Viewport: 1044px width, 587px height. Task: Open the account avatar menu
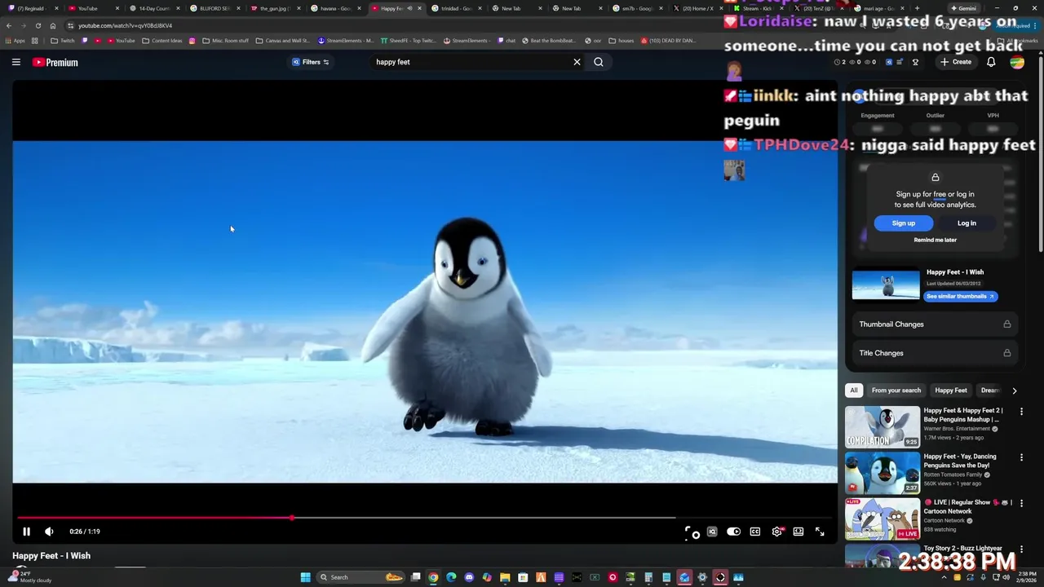1017,62
